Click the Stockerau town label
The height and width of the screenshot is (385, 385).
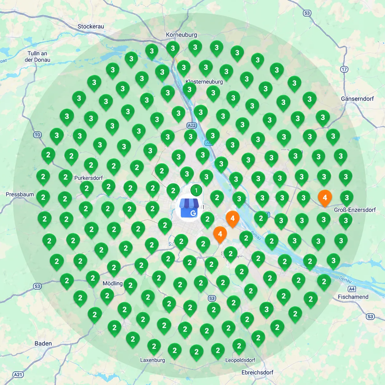91,26
